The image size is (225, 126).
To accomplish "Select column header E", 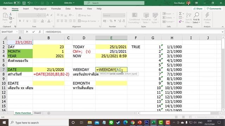I will tap(111, 38).
